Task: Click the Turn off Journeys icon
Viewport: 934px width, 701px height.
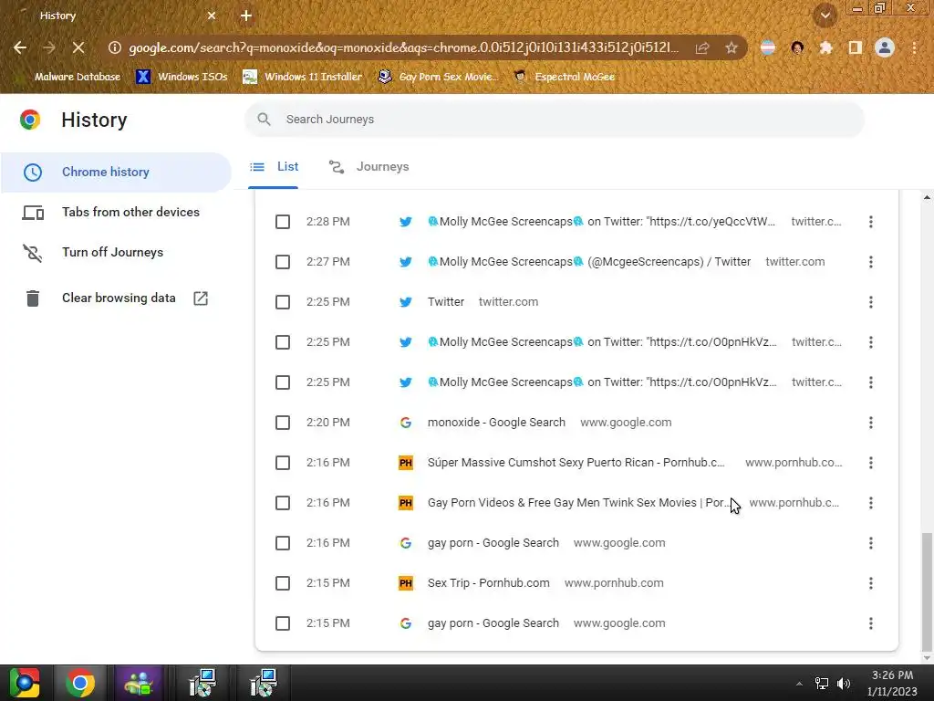Action: tap(33, 253)
